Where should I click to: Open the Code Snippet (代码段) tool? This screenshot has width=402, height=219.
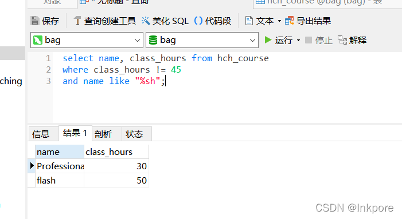click(x=213, y=21)
